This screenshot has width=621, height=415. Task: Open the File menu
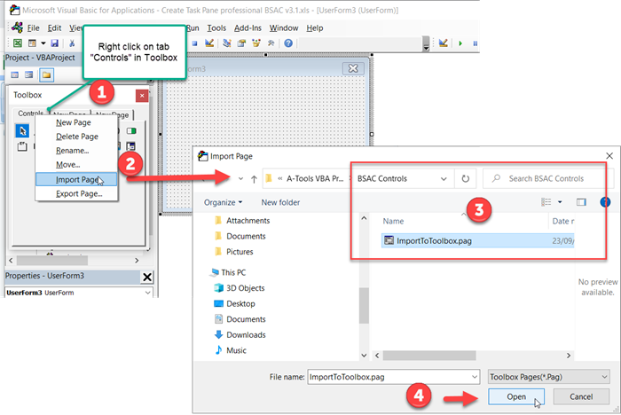coord(34,28)
